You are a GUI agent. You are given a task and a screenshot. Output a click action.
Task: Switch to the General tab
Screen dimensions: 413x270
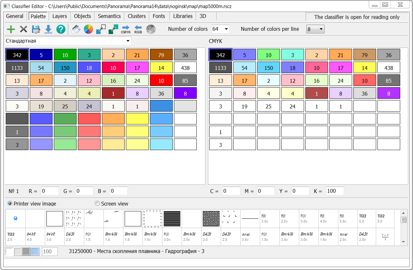15,16
